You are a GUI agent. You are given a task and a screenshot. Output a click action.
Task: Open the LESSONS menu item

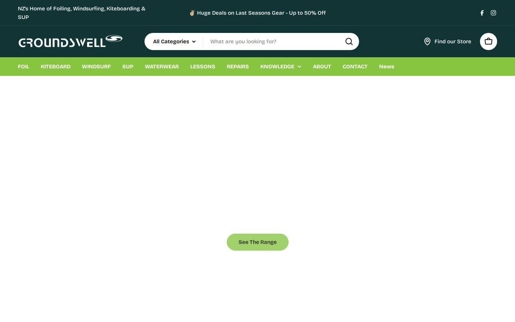point(203,67)
